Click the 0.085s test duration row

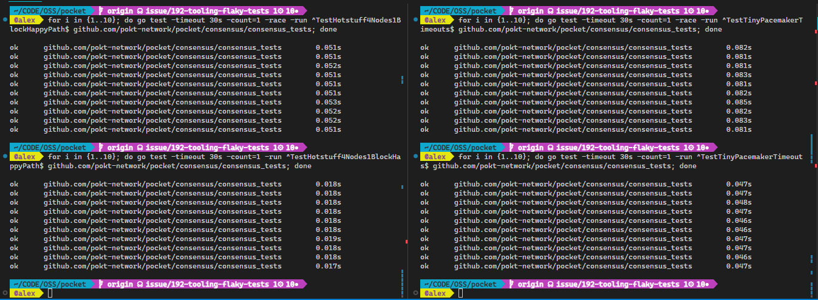586,102
